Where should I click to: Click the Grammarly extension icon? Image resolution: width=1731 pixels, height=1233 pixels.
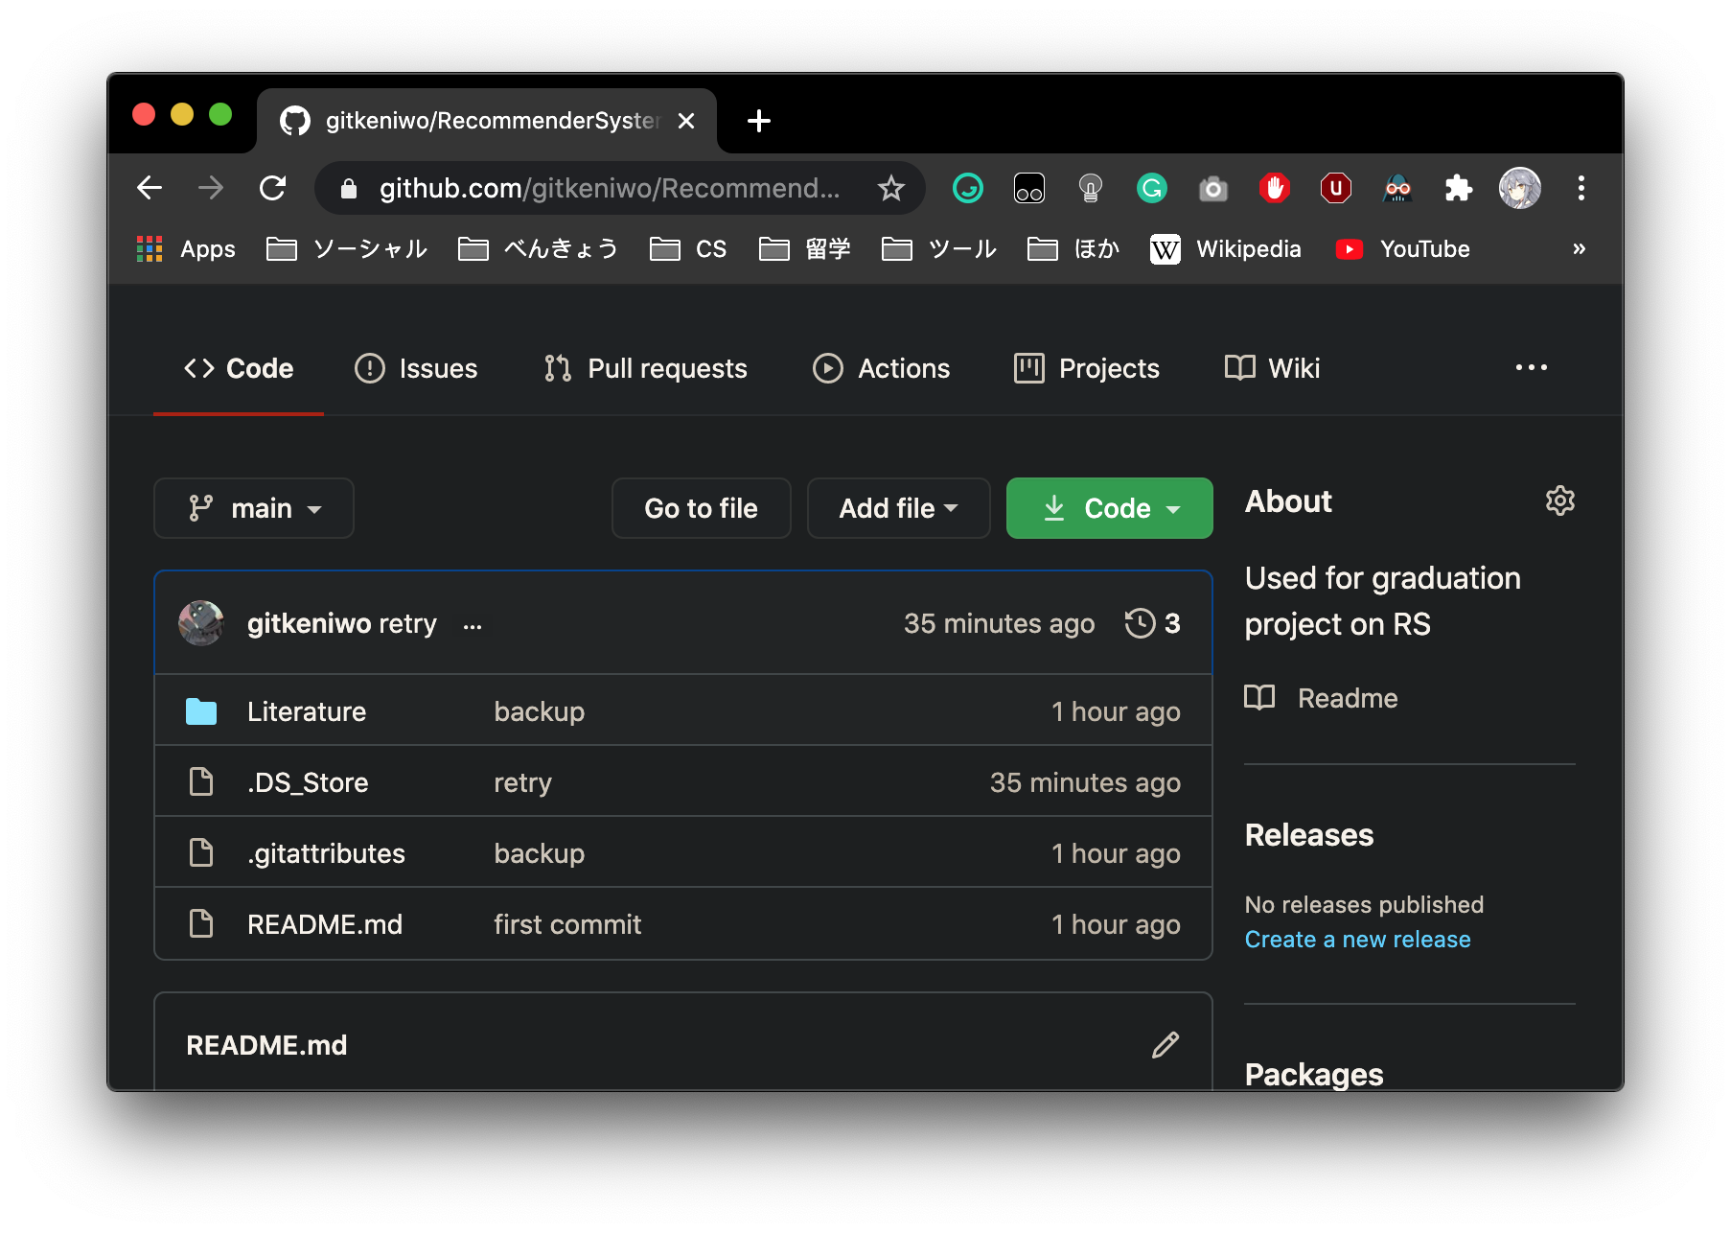[x=1151, y=188]
